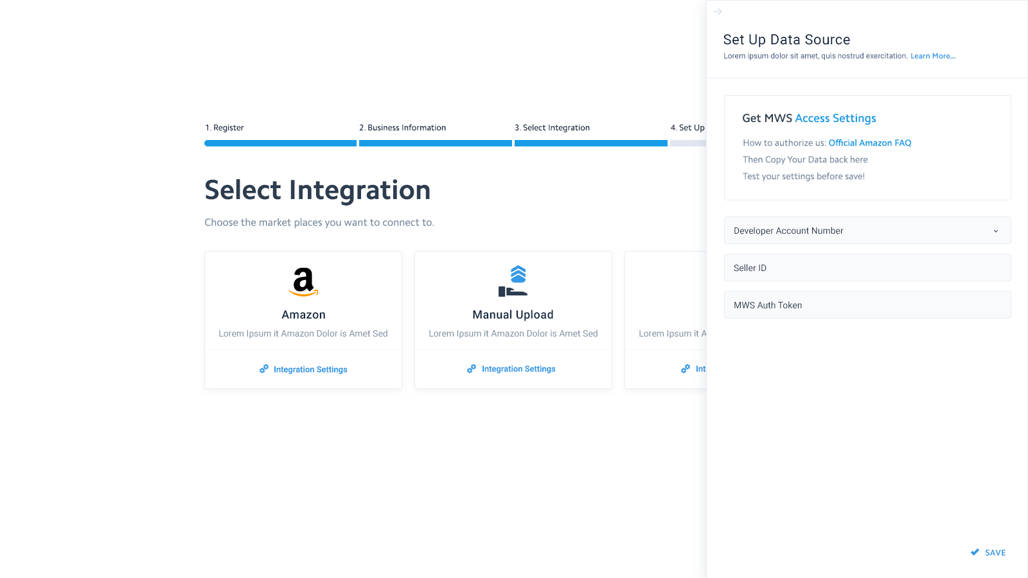Select the Manual Upload card title
Image resolution: width=1028 pixels, height=578 pixels.
tap(513, 315)
